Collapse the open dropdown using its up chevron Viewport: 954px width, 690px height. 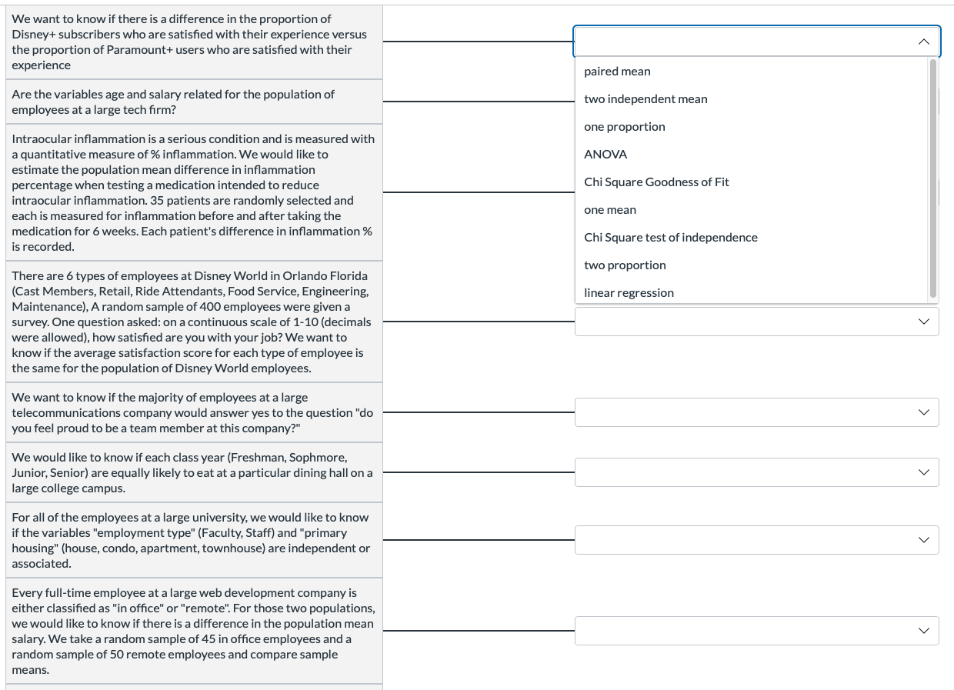pyautogui.click(x=923, y=42)
